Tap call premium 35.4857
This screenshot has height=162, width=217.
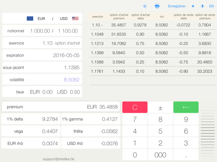(118, 25)
